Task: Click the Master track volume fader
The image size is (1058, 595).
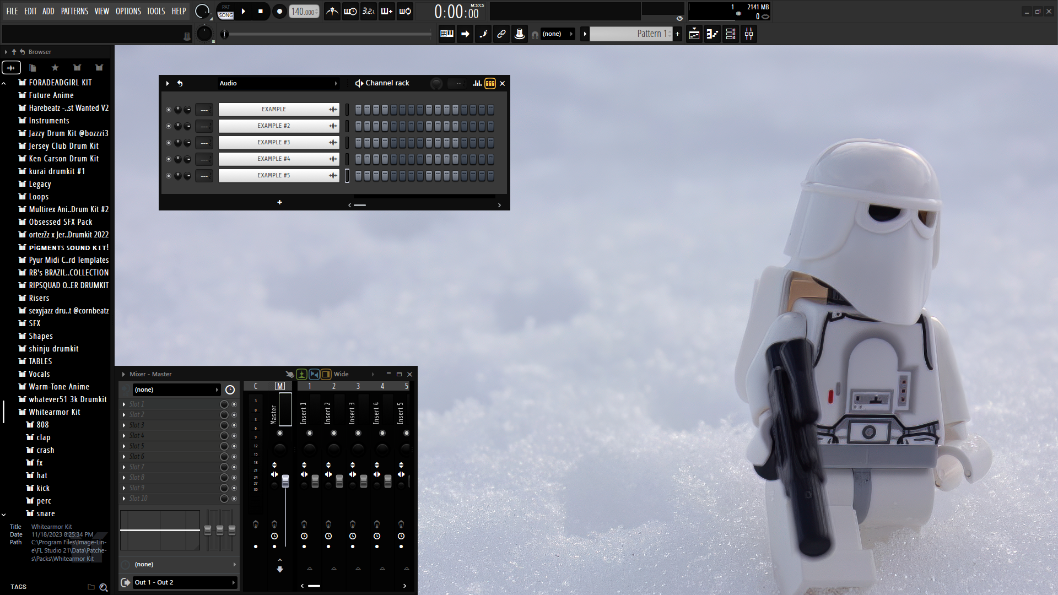Action: point(285,481)
